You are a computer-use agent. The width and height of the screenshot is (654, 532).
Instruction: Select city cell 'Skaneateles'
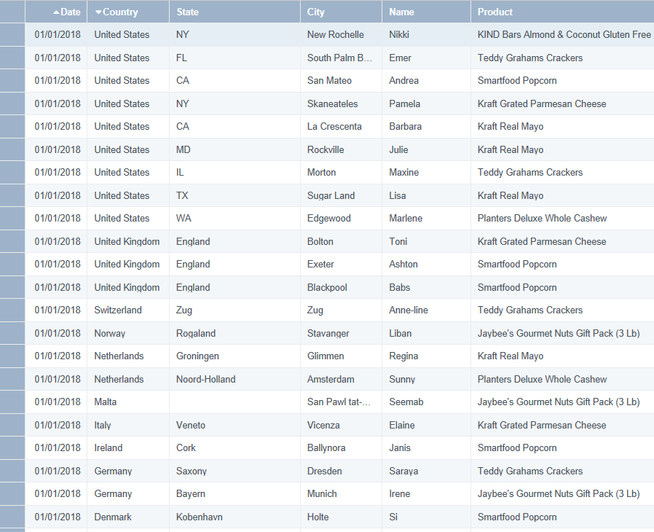coord(341,103)
